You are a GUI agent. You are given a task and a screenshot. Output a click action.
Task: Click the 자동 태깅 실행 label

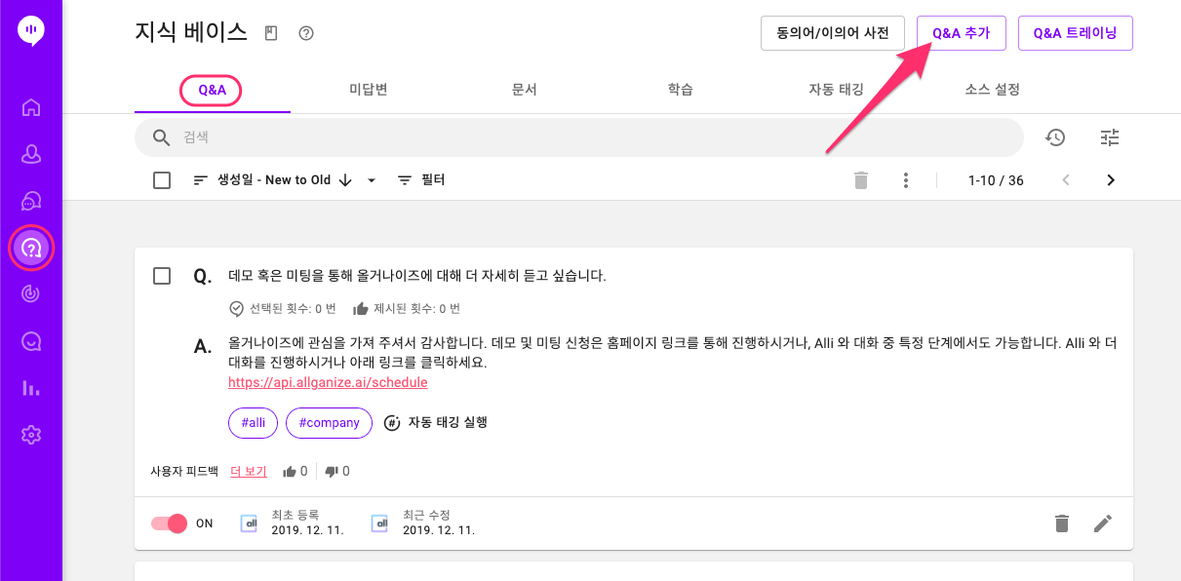point(448,423)
